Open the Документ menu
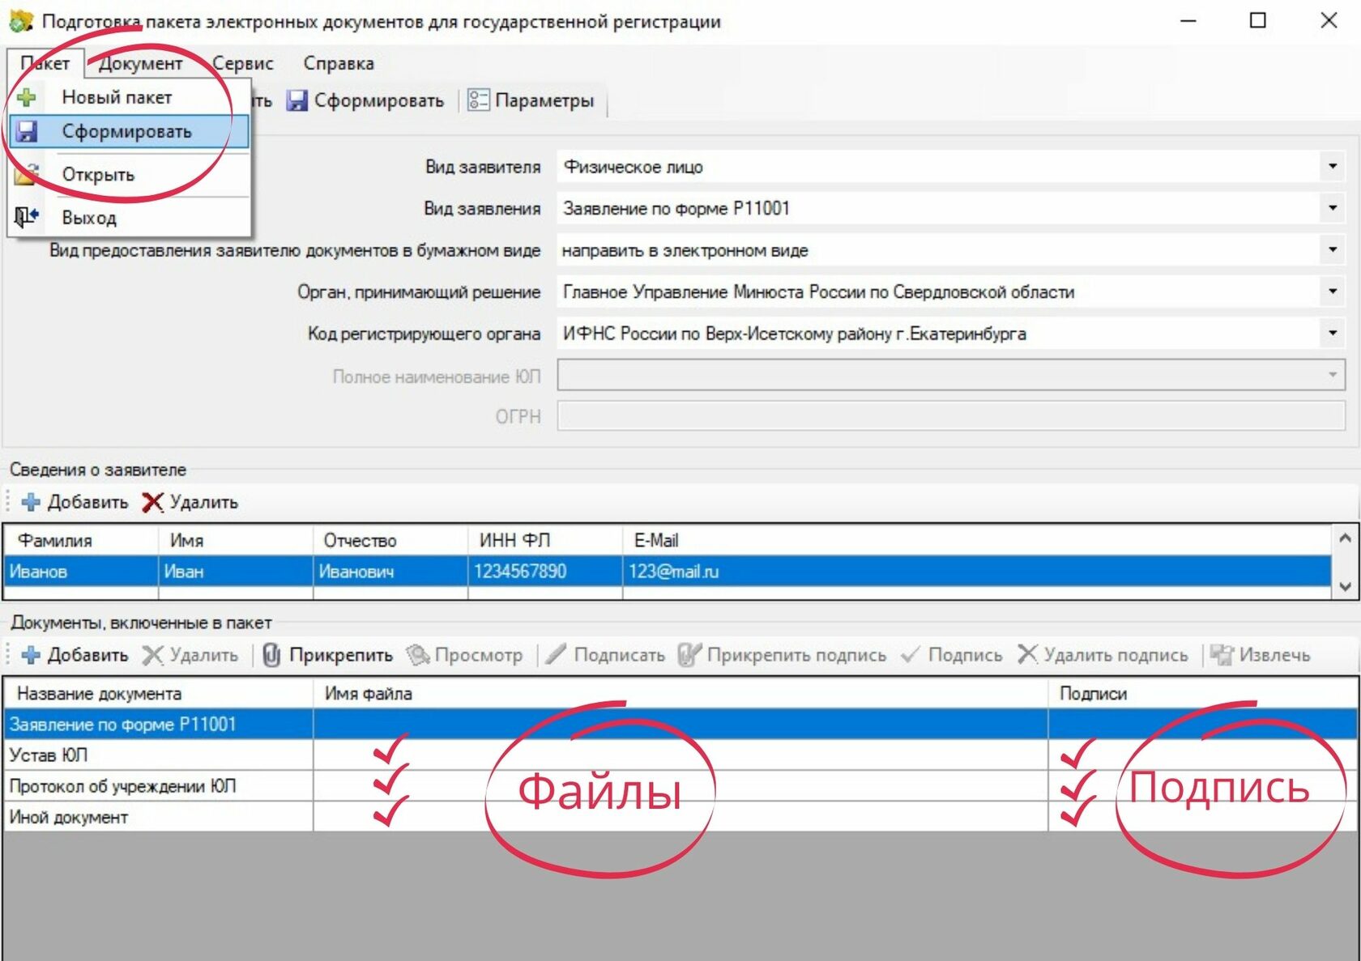Screen dimensions: 1361x961 coord(141,63)
